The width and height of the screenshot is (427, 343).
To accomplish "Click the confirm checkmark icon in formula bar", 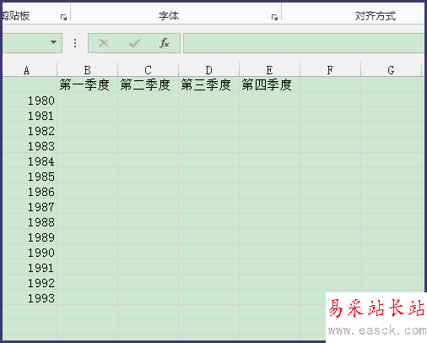I will (134, 43).
